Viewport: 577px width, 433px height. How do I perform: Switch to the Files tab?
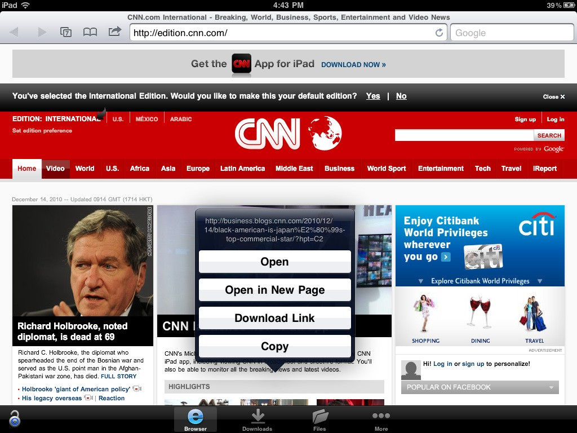click(320, 419)
